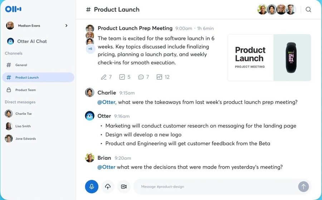Open Otter AI Chat
The image size is (322, 200).
pos(32,41)
